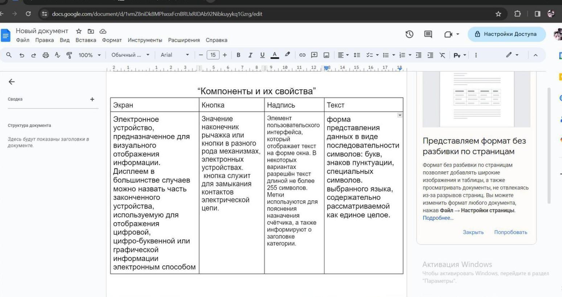Click the clear formatting icon

coord(442,55)
